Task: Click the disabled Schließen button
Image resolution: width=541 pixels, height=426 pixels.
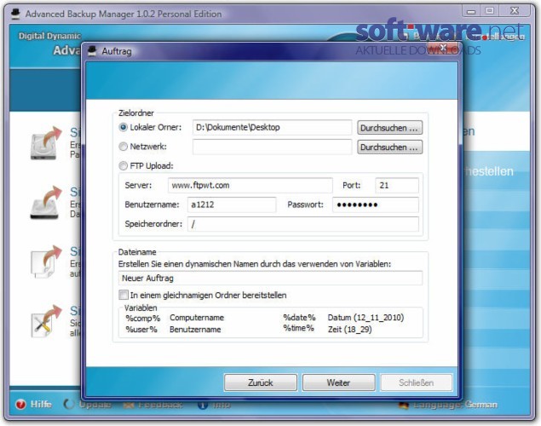Action: tap(416, 383)
